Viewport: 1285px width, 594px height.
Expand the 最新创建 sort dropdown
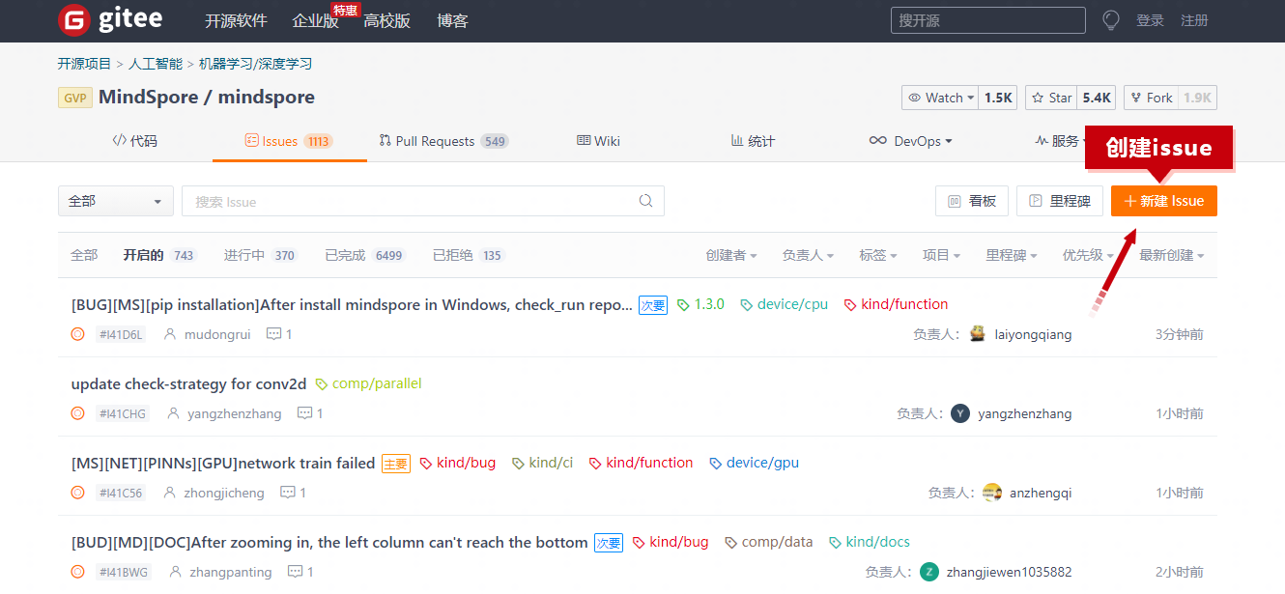click(1171, 255)
